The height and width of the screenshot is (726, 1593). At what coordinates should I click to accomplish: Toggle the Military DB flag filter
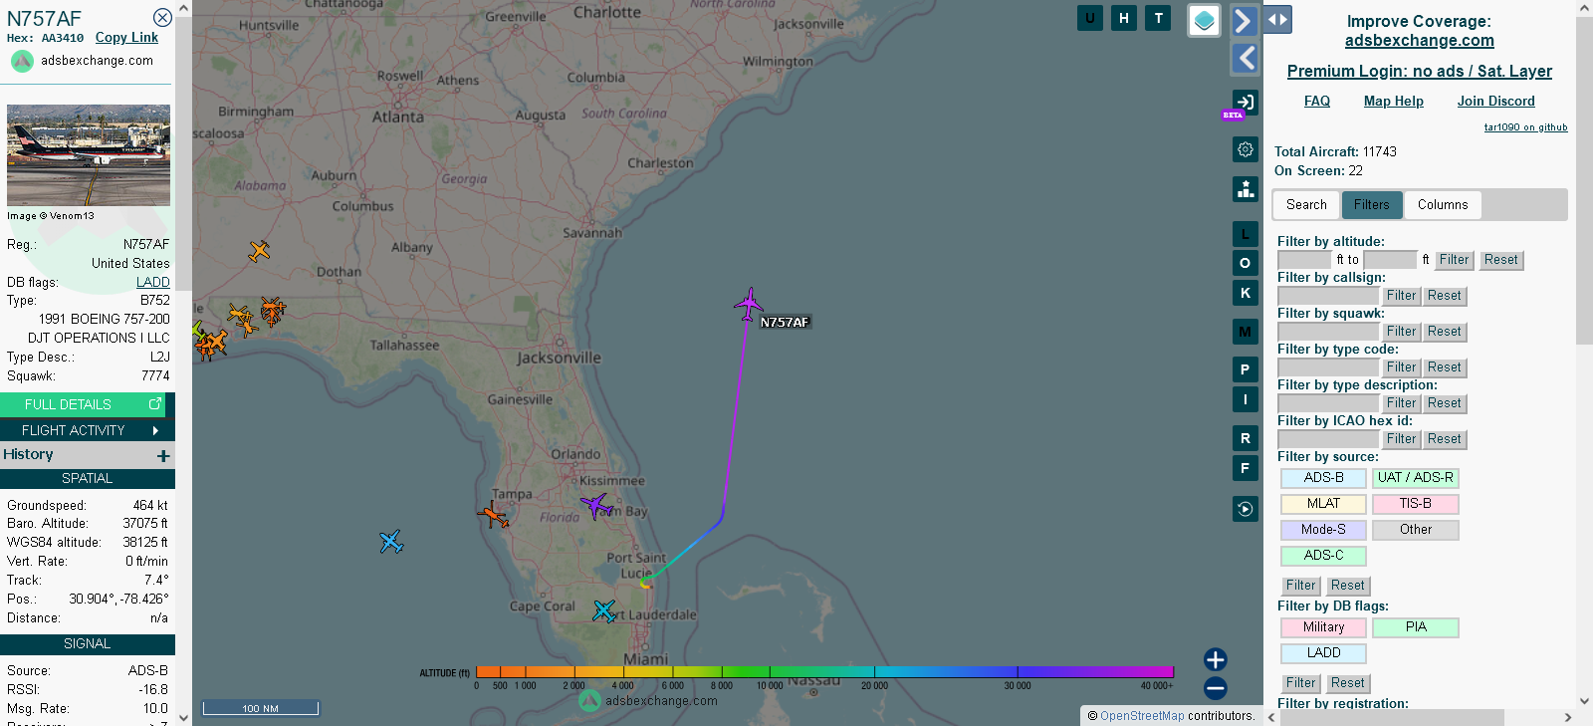(x=1323, y=627)
